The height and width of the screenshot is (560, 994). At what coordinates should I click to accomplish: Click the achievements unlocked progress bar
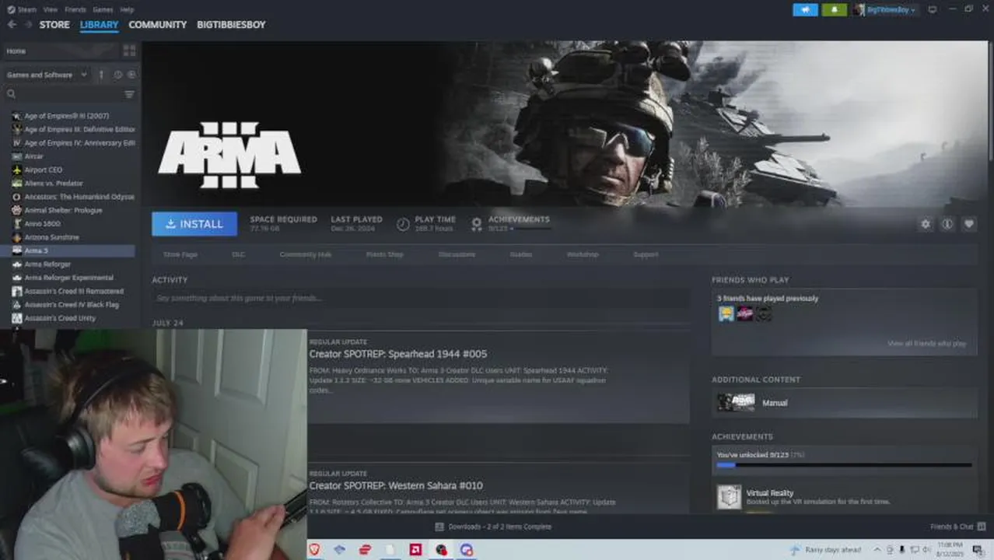point(844,465)
